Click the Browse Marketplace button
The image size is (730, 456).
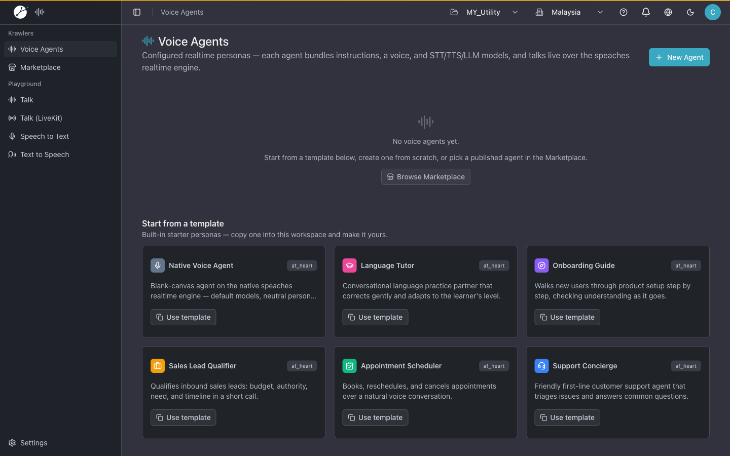click(x=426, y=177)
